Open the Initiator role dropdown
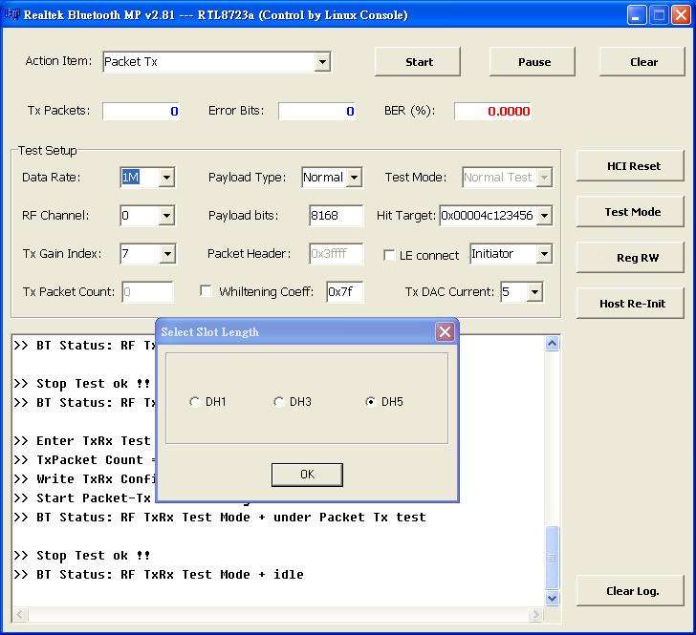 pos(544,254)
